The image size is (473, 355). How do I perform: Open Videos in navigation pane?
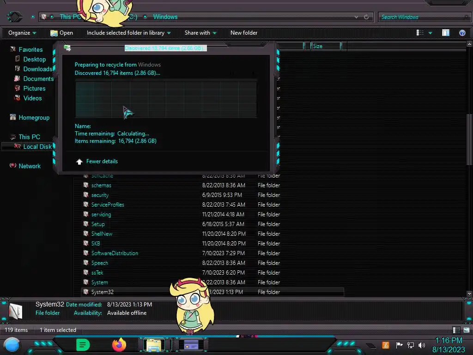tap(33, 98)
